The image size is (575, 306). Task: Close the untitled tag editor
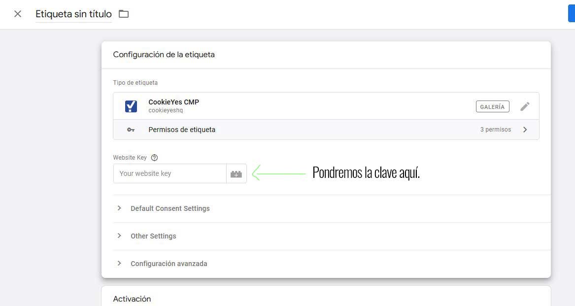click(18, 14)
